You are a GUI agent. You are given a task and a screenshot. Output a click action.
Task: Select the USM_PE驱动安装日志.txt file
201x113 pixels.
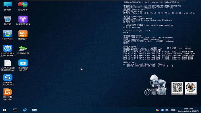(8, 65)
